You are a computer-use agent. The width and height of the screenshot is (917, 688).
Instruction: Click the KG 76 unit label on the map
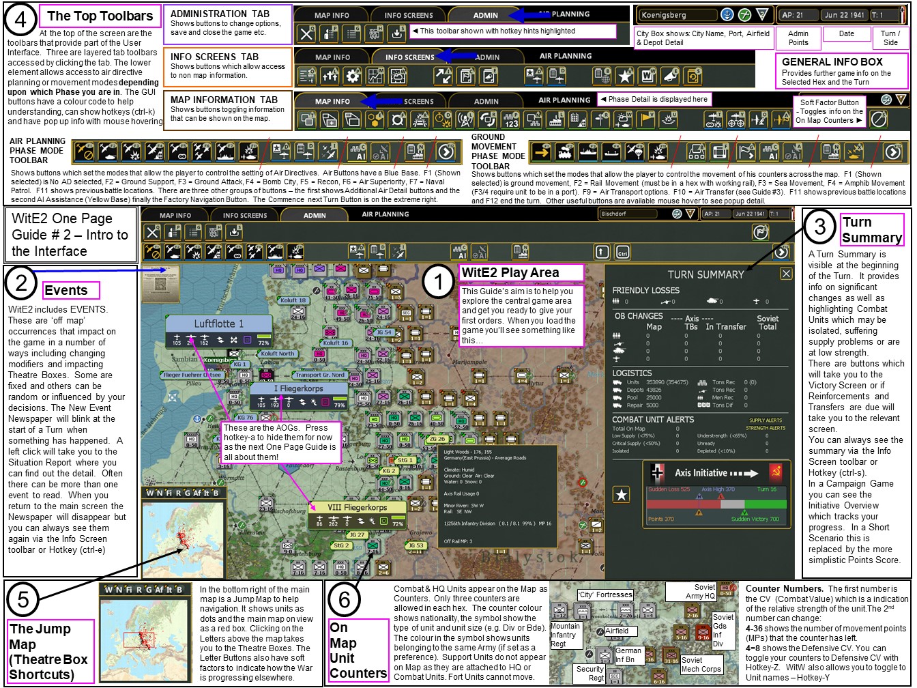tap(245, 417)
